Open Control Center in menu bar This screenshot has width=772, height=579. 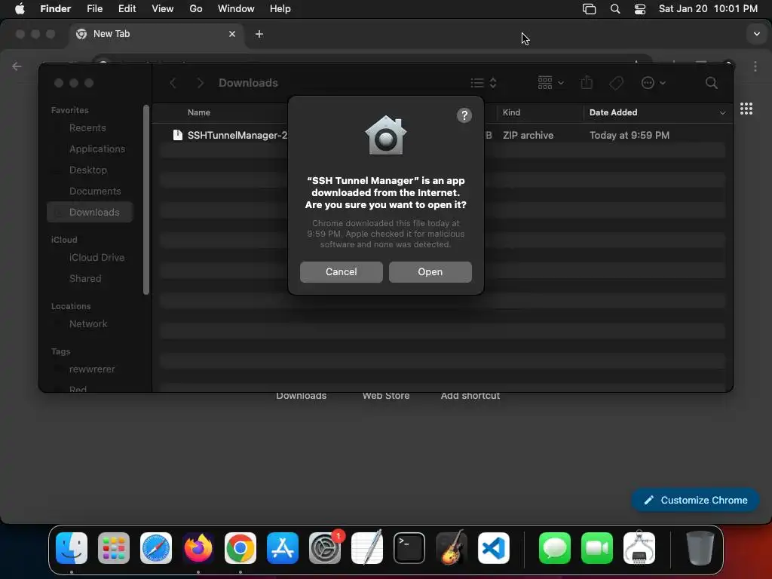coord(639,9)
